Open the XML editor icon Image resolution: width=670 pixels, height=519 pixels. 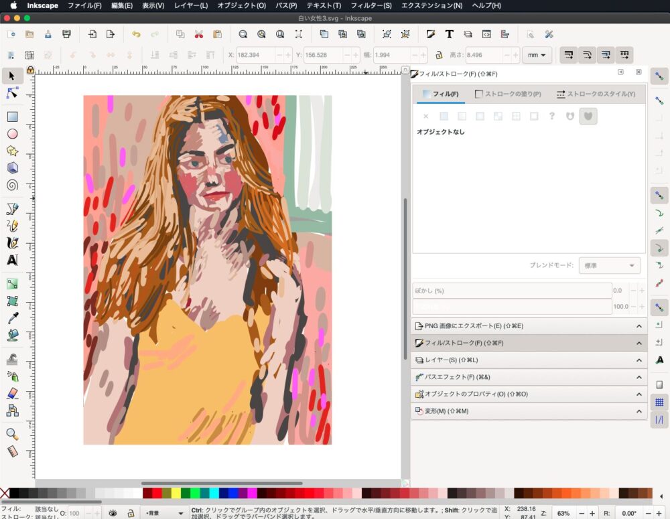coord(486,34)
